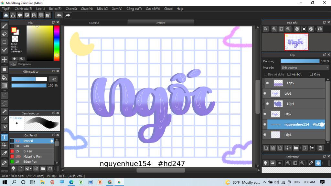Activate the Text tool
The width and height of the screenshot is (331, 186).
tap(5, 137)
